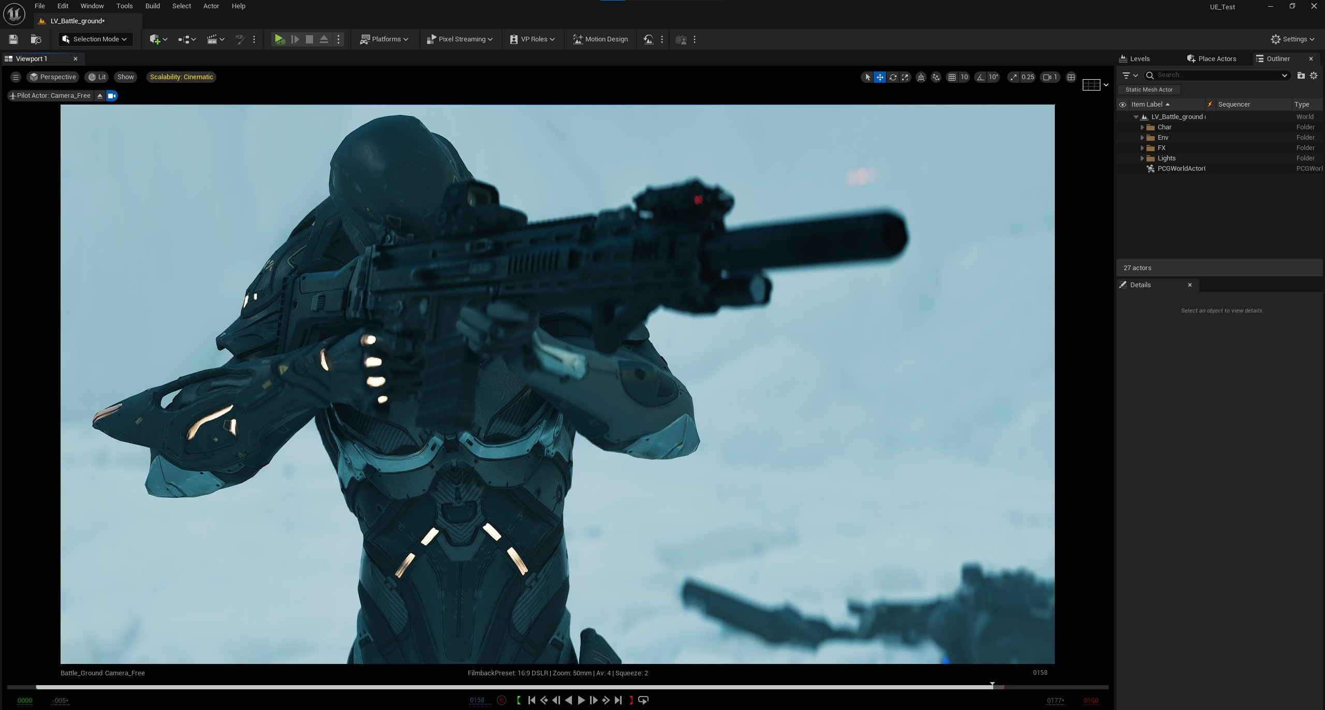Click the Stop simulation square button

coord(310,39)
